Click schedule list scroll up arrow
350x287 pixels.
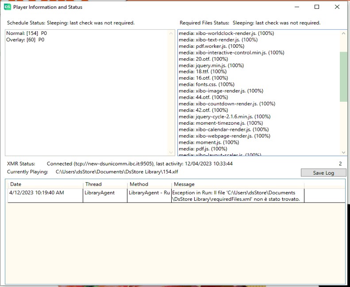pos(171,34)
